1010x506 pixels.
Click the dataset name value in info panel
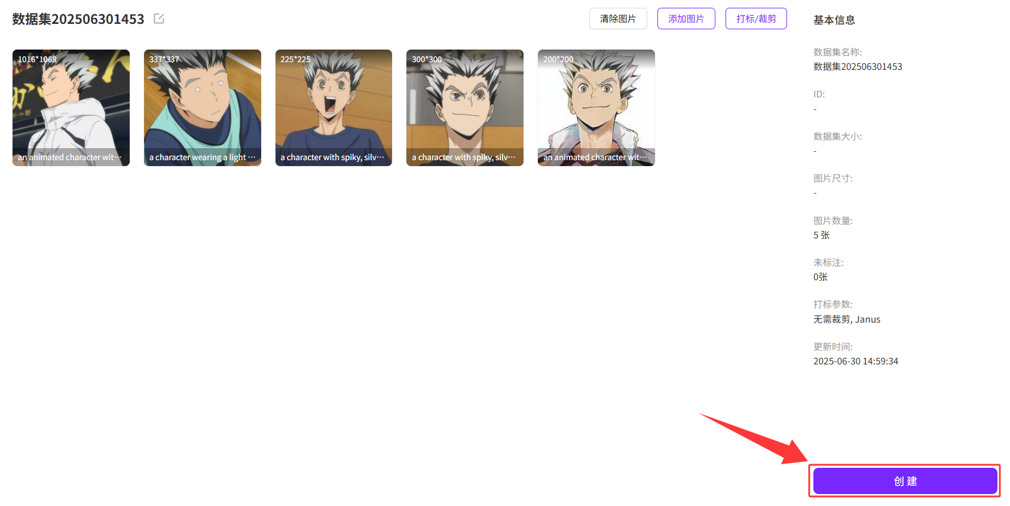tap(858, 66)
